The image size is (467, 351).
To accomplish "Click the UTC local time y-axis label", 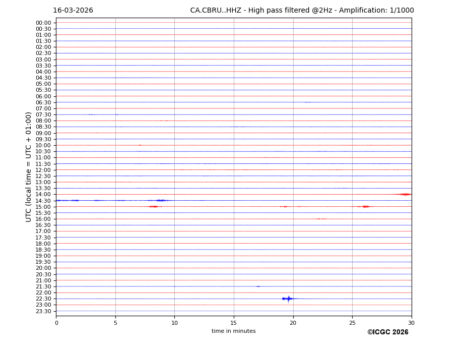I will coord(29,166).
